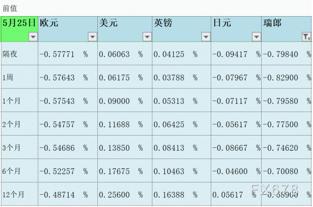This screenshot has height=207, width=313.
Task: Click the cell with value -0.57543
Action: point(67,100)
